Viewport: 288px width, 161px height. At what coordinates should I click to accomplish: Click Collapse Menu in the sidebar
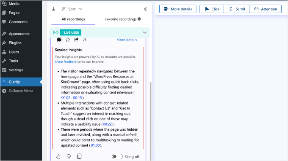pyautogui.click(x=21, y=91)
